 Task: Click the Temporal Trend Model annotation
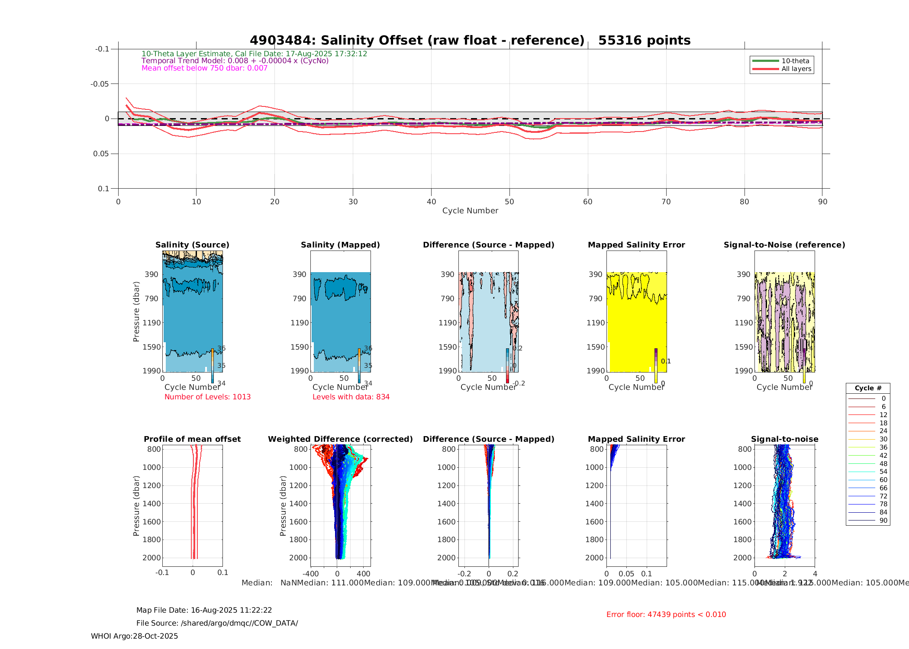click(235, 61)
